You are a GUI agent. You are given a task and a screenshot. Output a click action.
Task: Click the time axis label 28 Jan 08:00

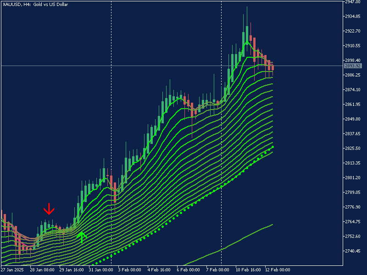[42, 270]
